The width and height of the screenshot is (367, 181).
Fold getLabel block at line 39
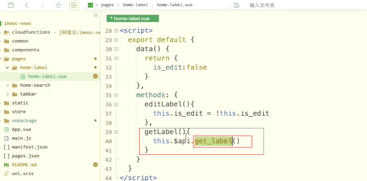(x=116, y=132)
